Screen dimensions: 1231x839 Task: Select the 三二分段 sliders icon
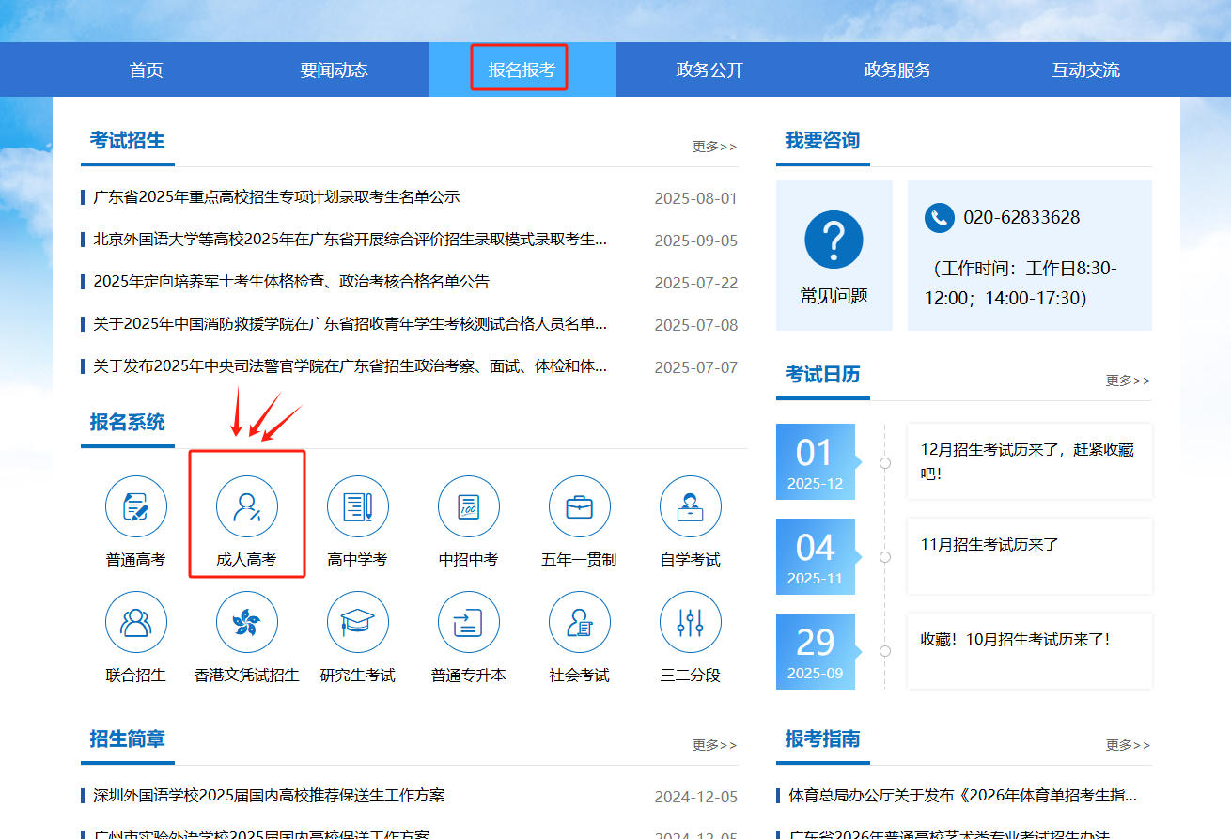coord(691,622)
